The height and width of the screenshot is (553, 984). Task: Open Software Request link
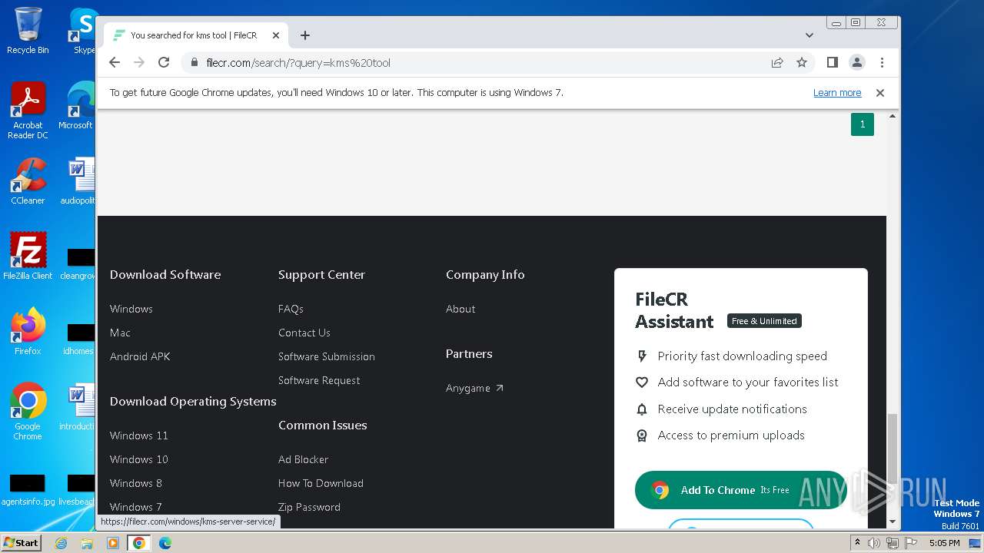[319, 380]
